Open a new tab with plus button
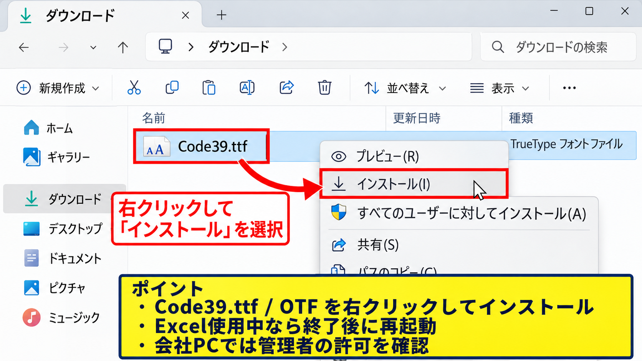Image resolution: width=642 pixels, height=361 pixels. point(222,15)
